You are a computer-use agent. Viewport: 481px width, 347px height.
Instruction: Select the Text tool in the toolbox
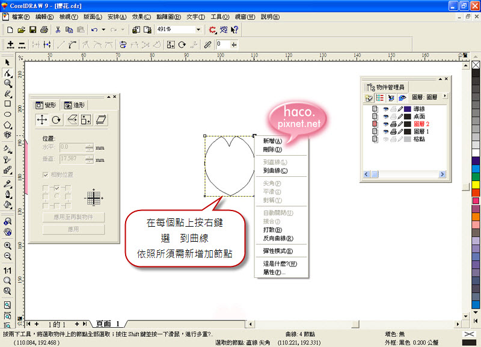[x=7, y=135]
